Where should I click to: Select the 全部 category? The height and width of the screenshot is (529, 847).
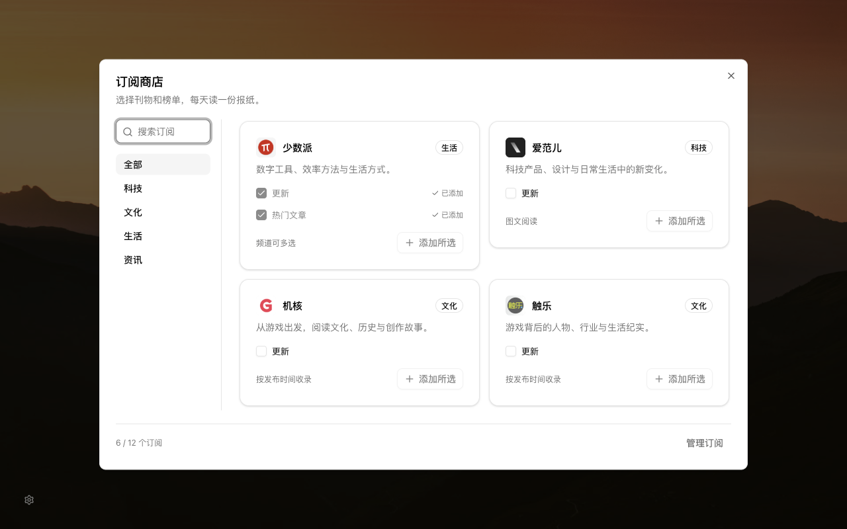point(163,165)
